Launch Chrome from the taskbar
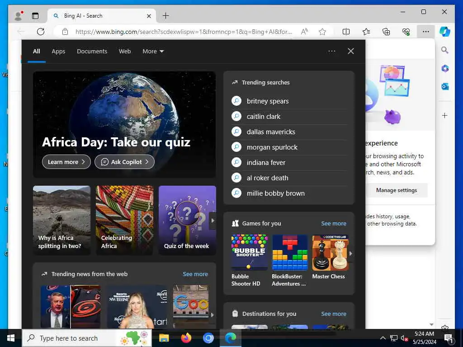The image size is (463, 347). click(x=208, y=338)
